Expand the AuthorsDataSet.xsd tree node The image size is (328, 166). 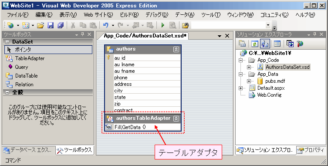click(249, 67)
